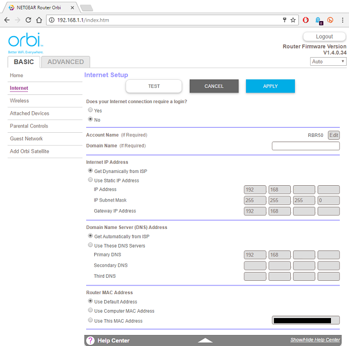349x346 pixels.
Task: Reload the router page
Action: 30,20
